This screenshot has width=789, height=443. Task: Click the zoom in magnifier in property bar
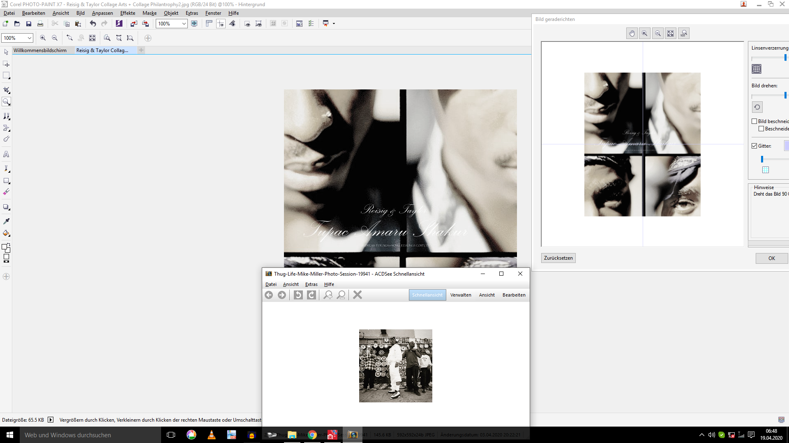pos(43,38)
